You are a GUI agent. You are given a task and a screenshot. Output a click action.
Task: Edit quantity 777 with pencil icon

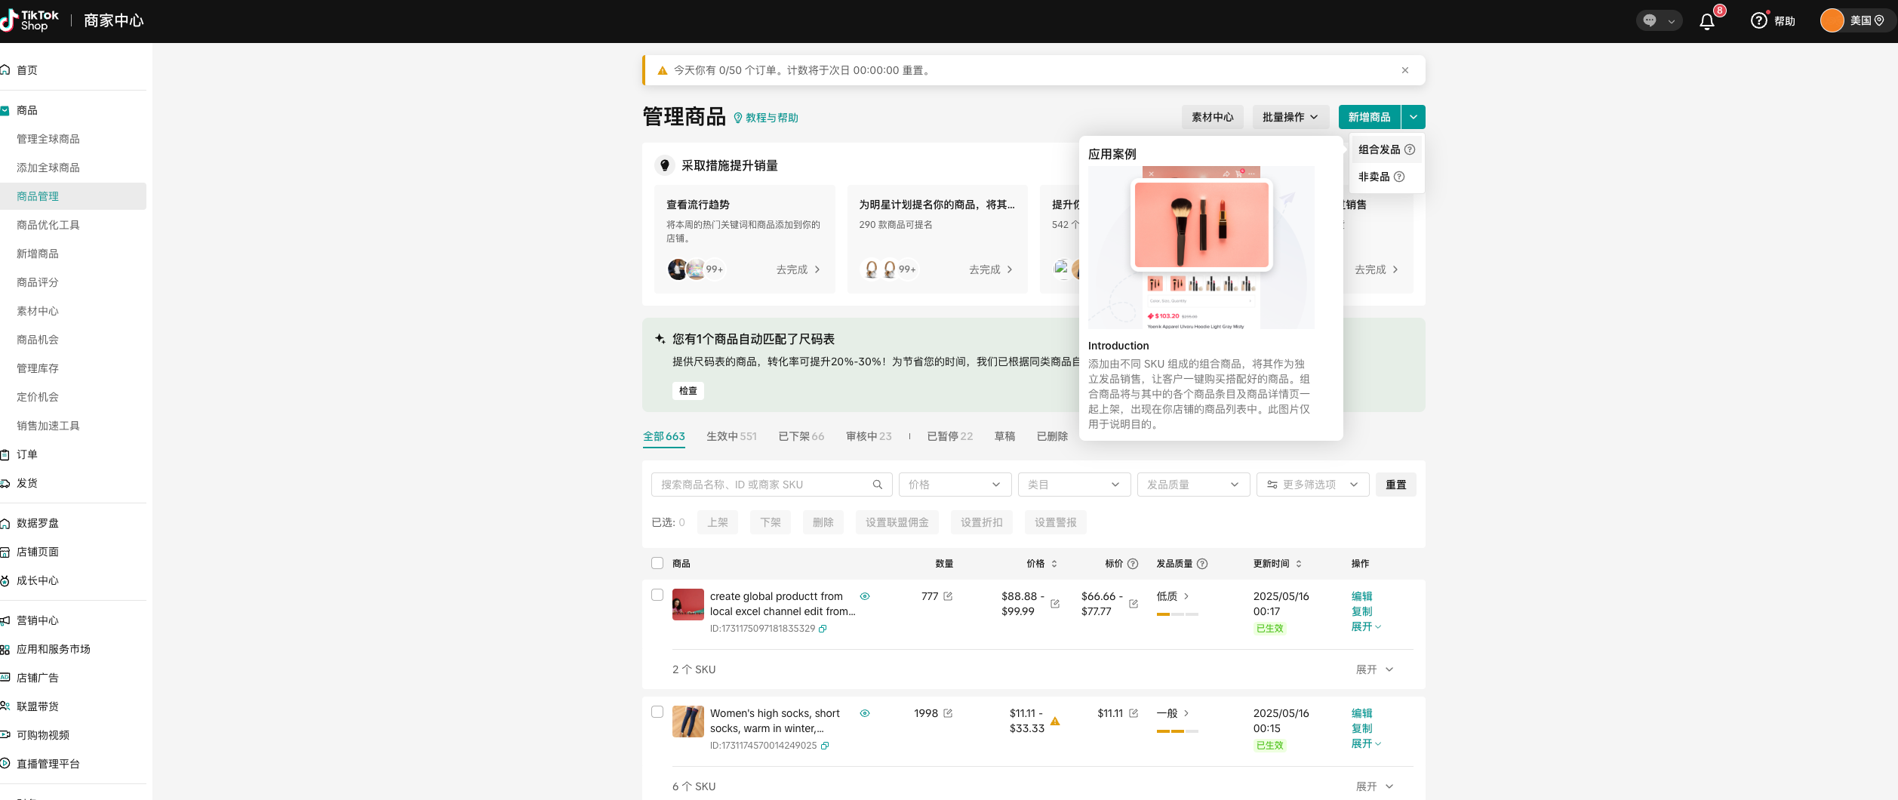(x=948, y=596)
